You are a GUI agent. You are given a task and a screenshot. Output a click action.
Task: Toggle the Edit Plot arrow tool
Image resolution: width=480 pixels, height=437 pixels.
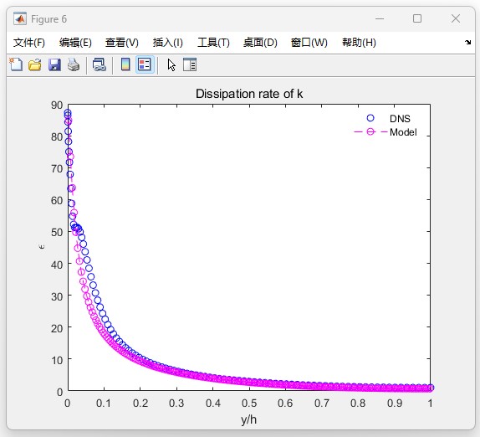[x=171, y=65]
